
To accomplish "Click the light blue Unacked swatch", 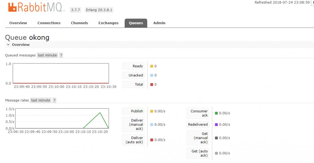I will click(152, 76).
